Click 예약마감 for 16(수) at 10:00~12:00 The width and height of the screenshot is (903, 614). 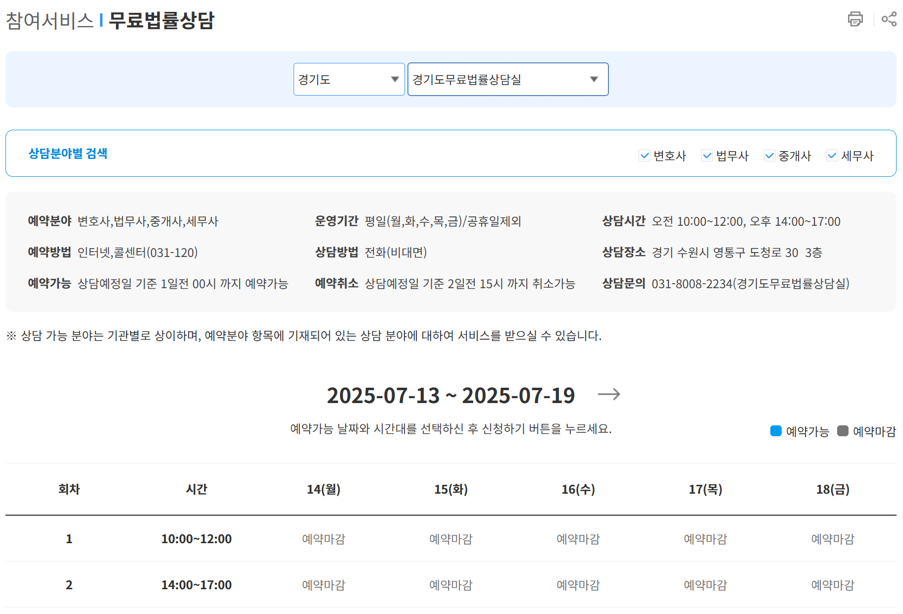coord(578,539)
